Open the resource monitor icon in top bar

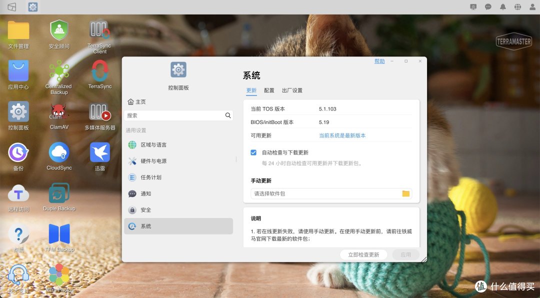473,7
